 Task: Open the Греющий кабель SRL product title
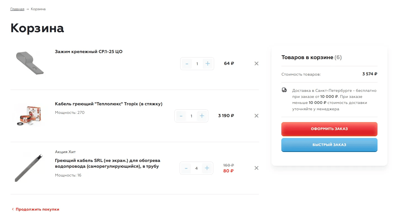[107, 163]
